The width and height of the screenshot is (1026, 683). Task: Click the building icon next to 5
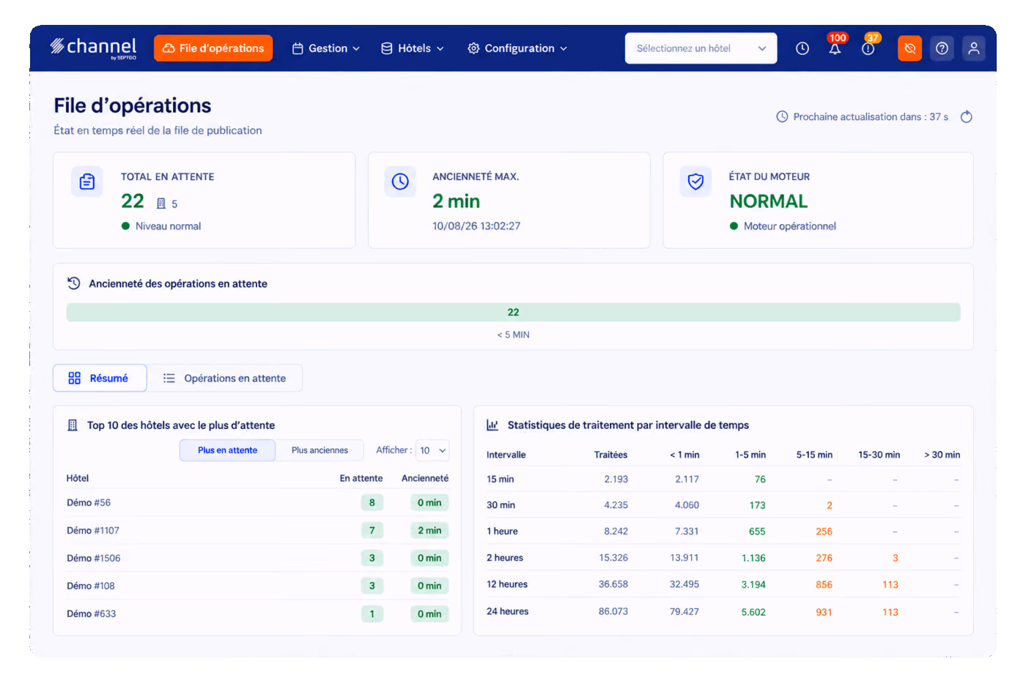(x=161, y=204)
